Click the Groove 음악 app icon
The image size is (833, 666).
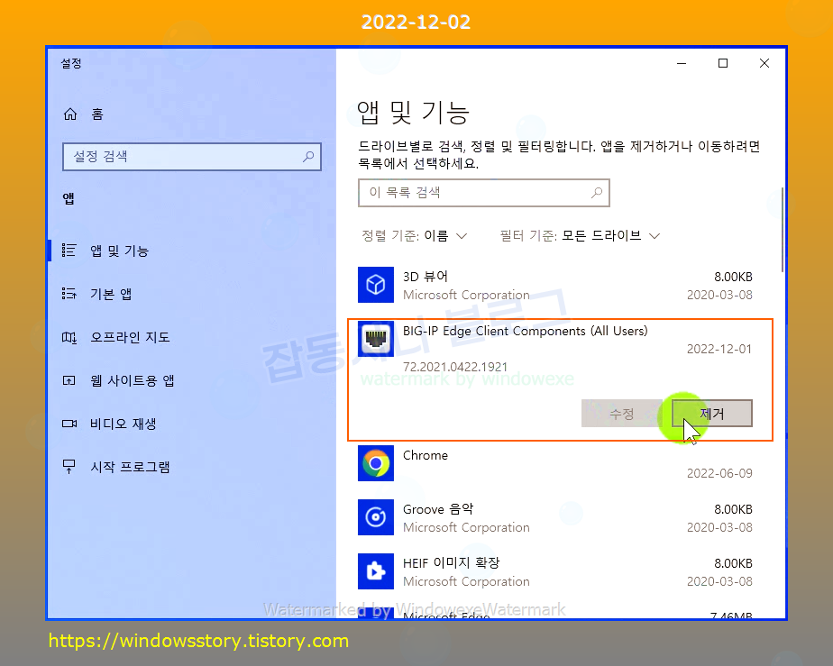coord(376,517)
